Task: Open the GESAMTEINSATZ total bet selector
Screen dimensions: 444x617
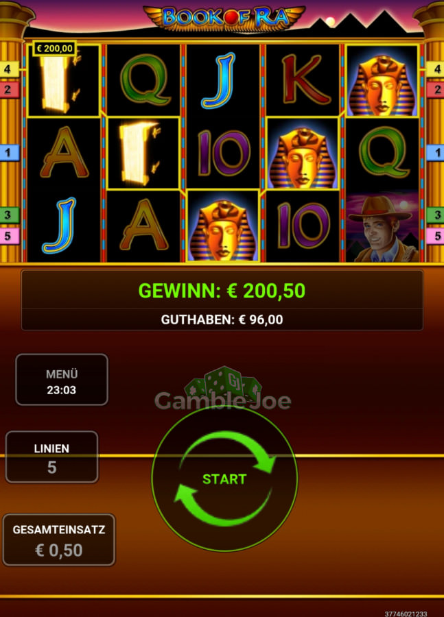Action: tap(59, 540)
